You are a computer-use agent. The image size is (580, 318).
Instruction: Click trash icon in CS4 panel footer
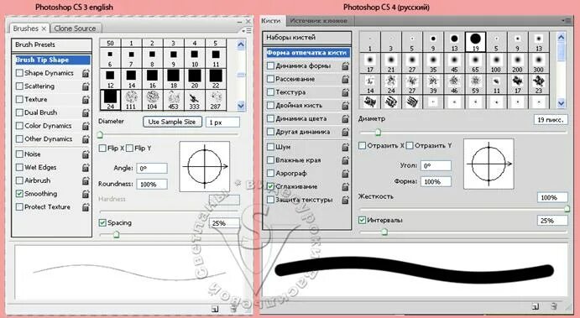554,305
